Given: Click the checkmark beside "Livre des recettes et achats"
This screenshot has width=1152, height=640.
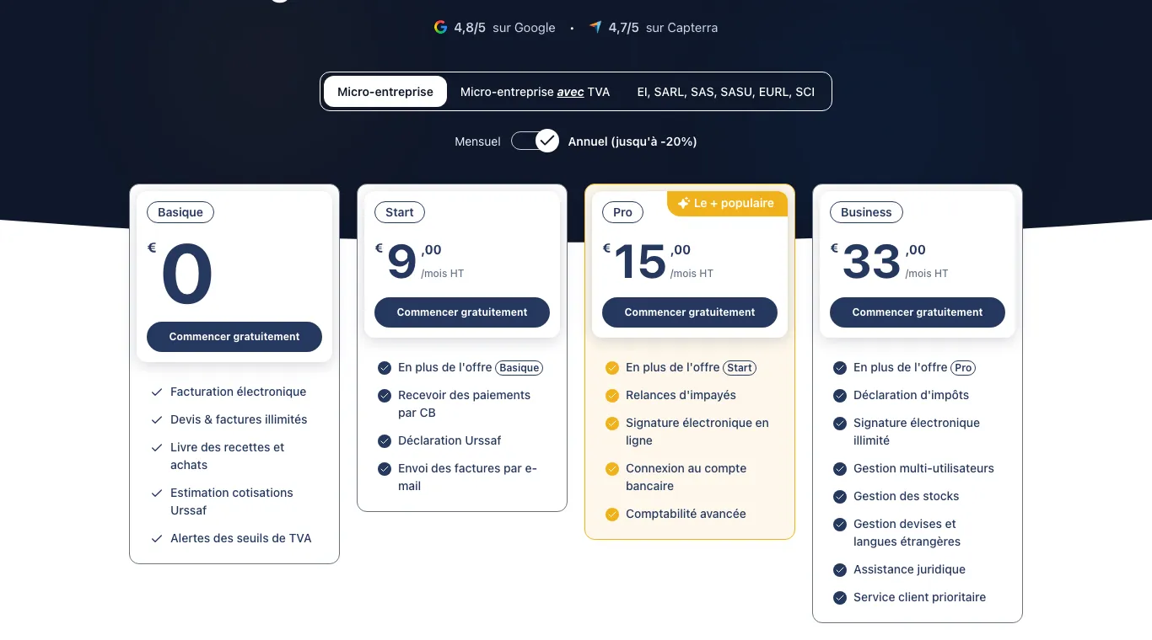Looking at the screenshot, I should click(x=157, y=448).
